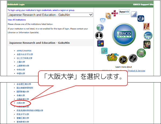
Task: Click the cursive L red book icon
Action: coord(147,26)
